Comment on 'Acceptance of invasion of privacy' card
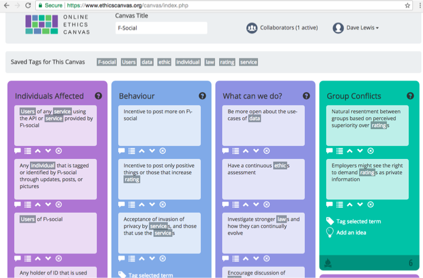423x278 pixels. click(x=122, y=259)
